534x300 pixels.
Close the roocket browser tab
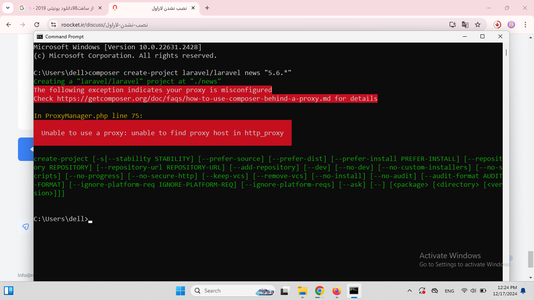194,8
